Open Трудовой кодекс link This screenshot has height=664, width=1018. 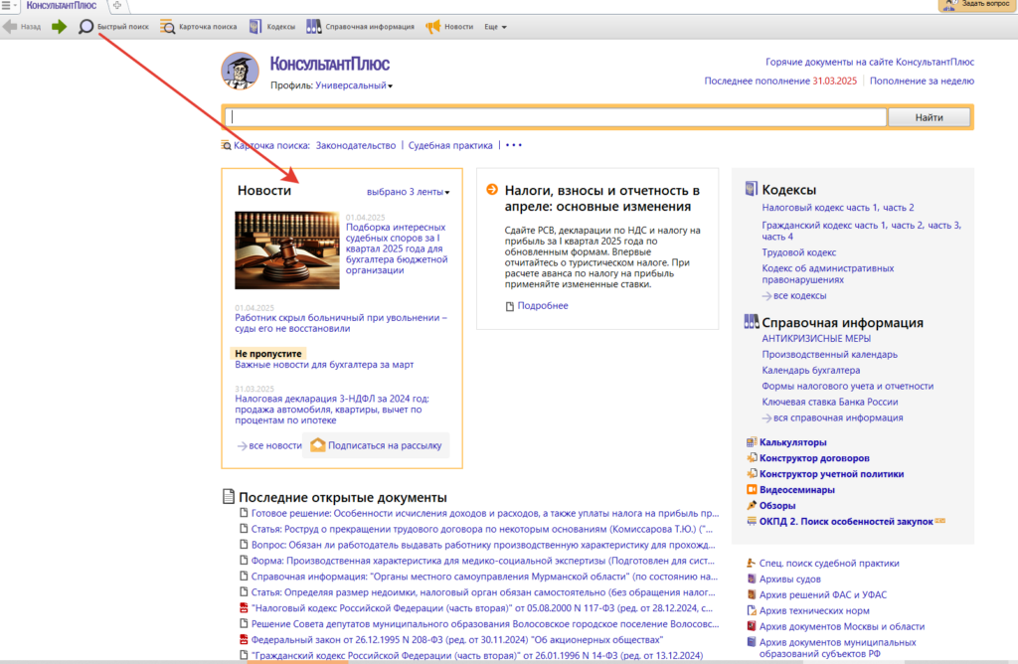pos(799,252)
